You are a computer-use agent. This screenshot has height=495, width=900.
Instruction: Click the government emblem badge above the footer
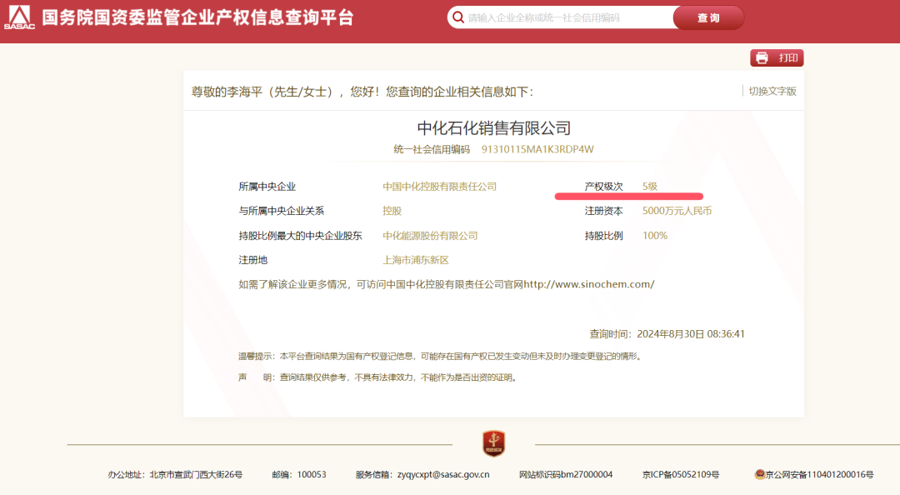(x=493, y=445)
